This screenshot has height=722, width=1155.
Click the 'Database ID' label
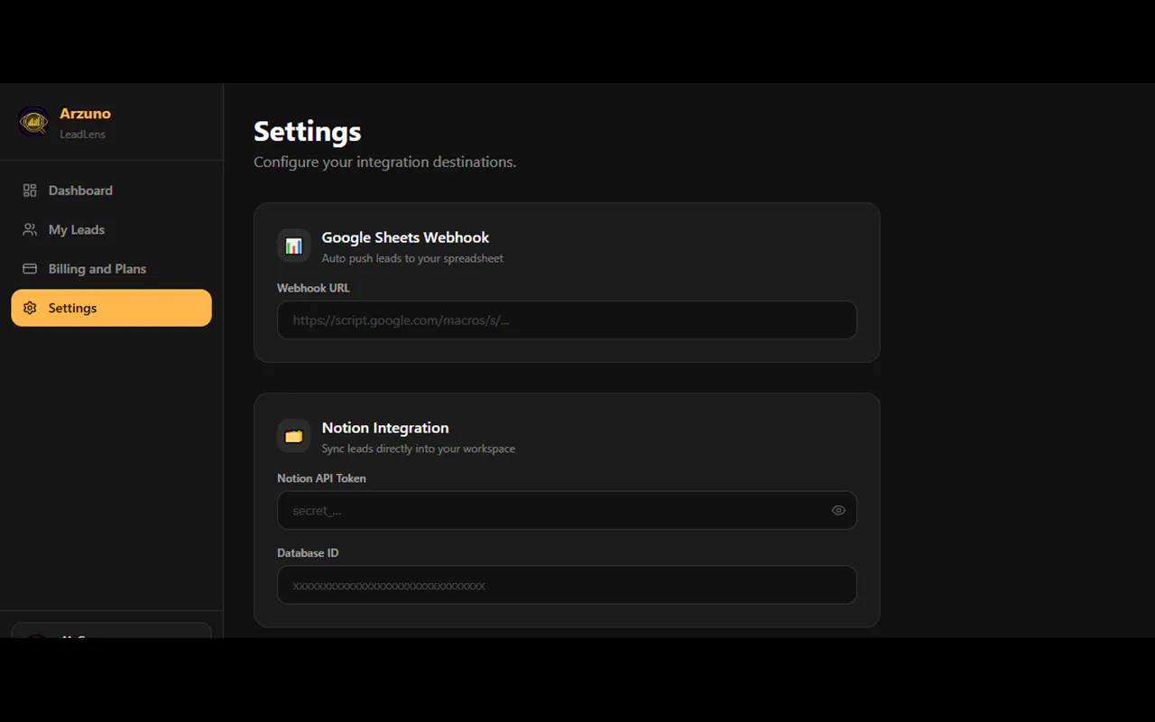tap(308, 553)
